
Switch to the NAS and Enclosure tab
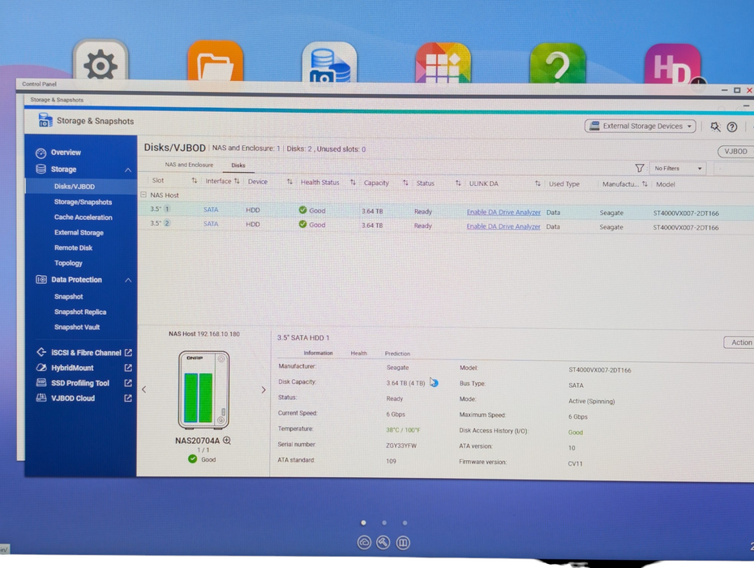[x=189, y=165]
